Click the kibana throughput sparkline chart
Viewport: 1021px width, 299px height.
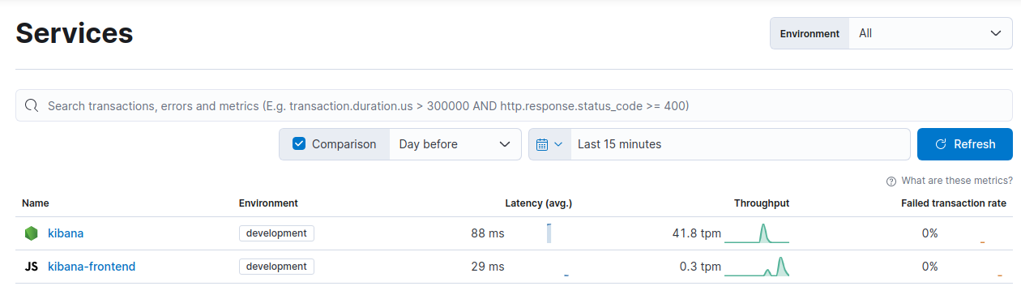[x=757, y=233]
